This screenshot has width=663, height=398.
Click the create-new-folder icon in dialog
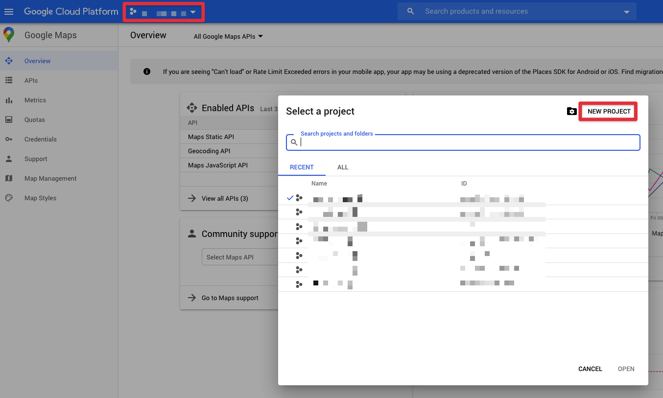[571, 111]
